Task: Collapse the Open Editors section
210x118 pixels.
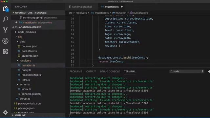Action: (x=13, y=13)
